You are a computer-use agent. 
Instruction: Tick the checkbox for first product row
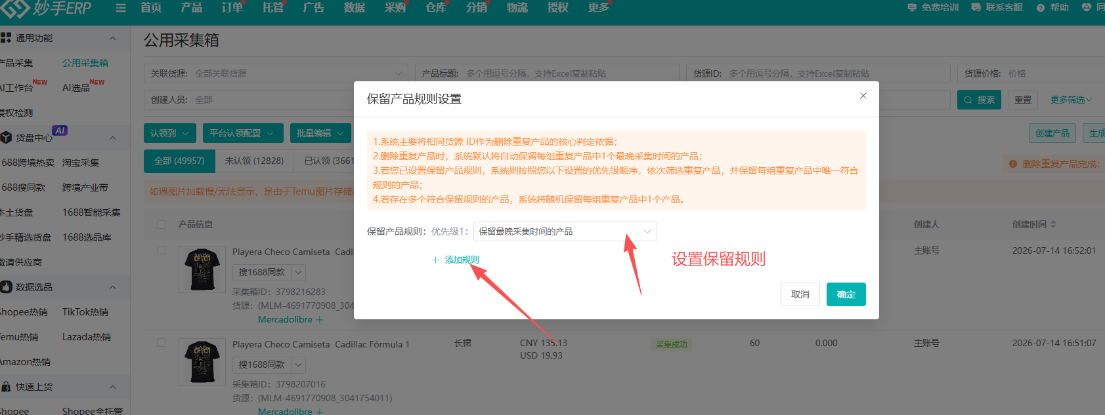point(161,250)
